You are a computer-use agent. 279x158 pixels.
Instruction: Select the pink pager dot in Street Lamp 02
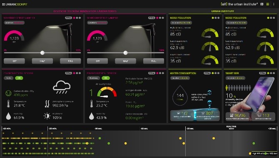(157, 18)
